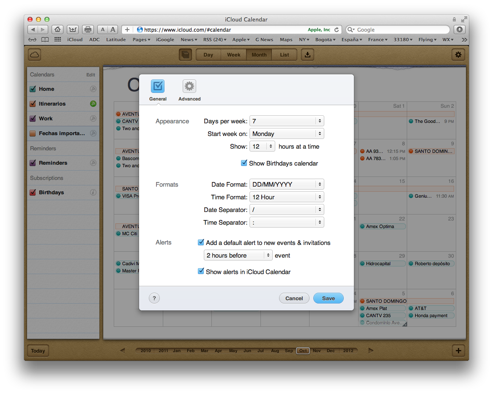Open the Time Separator dropdown
The width and height of the screenshot is (493, 394).
pos(287,222)
